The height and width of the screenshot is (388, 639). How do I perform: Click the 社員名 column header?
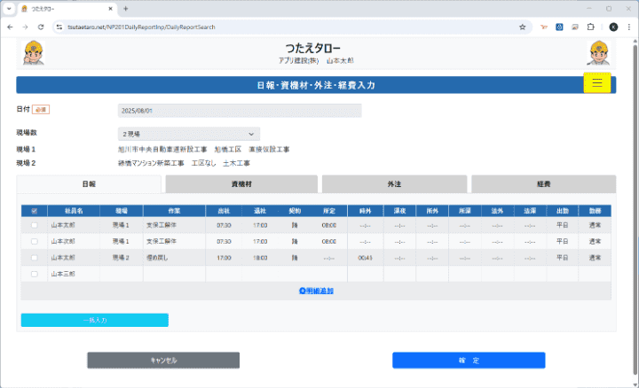pos(74,211)
